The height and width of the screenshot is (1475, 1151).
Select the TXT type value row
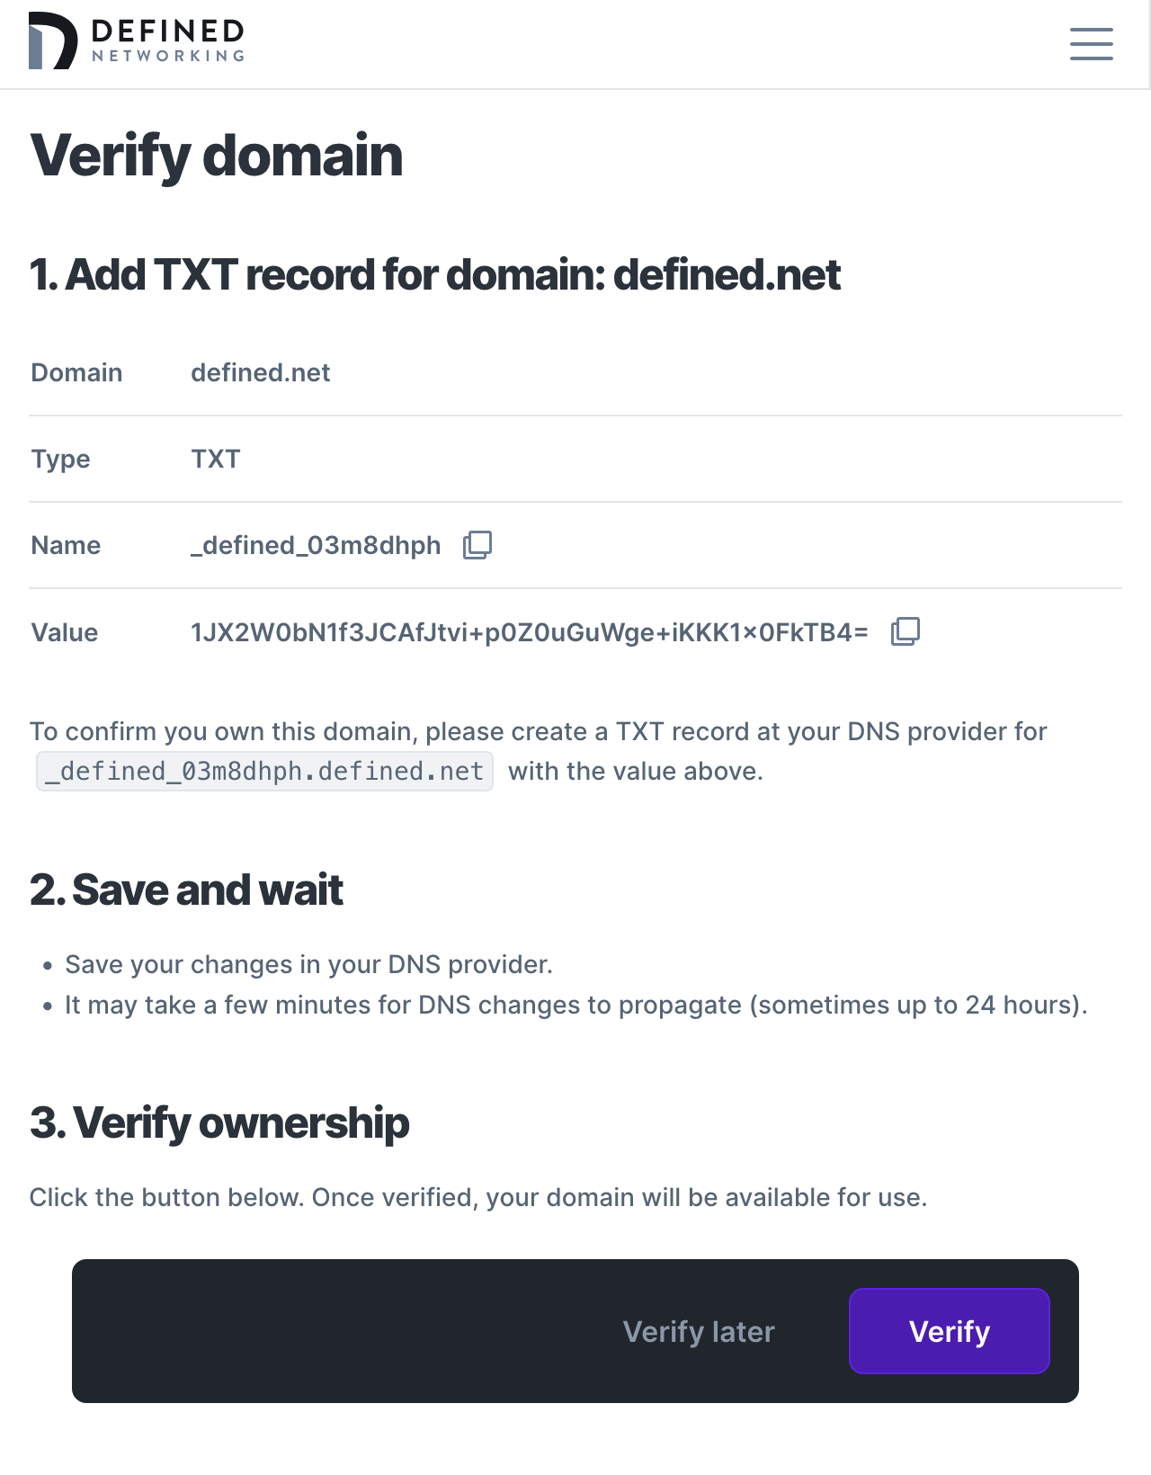pos(215,459)
